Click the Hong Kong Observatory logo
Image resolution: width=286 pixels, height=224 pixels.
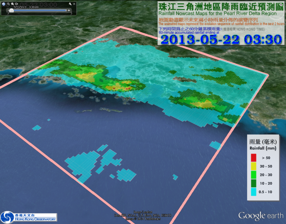point(29,217)
